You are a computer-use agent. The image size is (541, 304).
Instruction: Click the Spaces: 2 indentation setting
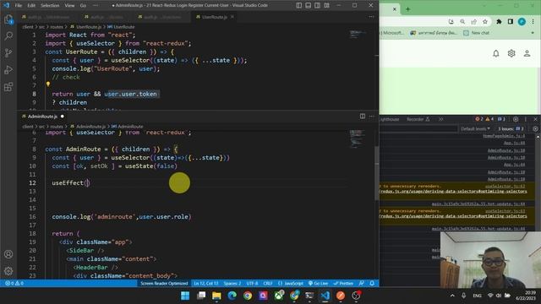[x=232, y=284]
